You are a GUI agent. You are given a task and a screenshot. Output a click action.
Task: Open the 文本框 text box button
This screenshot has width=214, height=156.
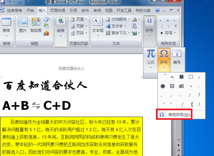(98, 27)
